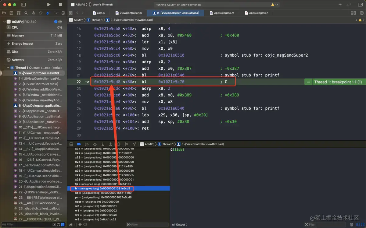Click the 17 warnings indicator
This screenshot has width=366, height=228.
(274, 5)
